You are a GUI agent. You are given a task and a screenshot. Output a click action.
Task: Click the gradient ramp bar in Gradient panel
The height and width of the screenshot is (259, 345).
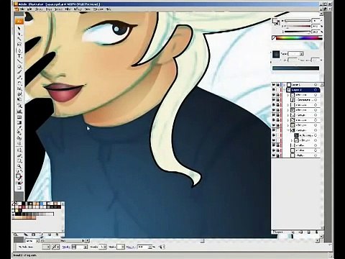(x=295, y=68)
